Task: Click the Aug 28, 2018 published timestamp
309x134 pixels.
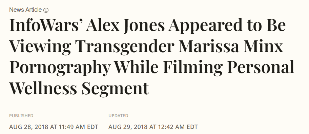Action: [54, 127]
